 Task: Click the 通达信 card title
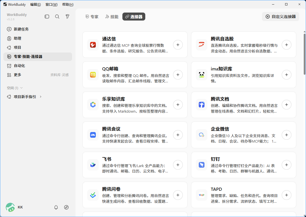pos(109,39)
